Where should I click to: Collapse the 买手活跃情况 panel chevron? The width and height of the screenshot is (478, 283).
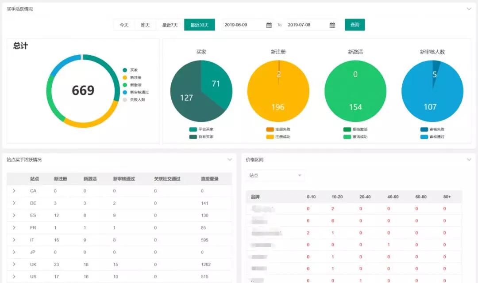coord(469,9)
